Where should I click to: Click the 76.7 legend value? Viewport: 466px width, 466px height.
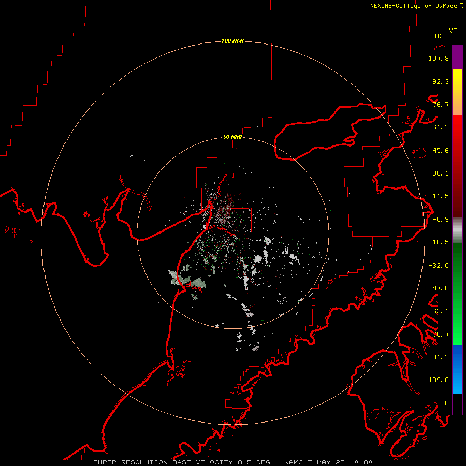point(441,104)
